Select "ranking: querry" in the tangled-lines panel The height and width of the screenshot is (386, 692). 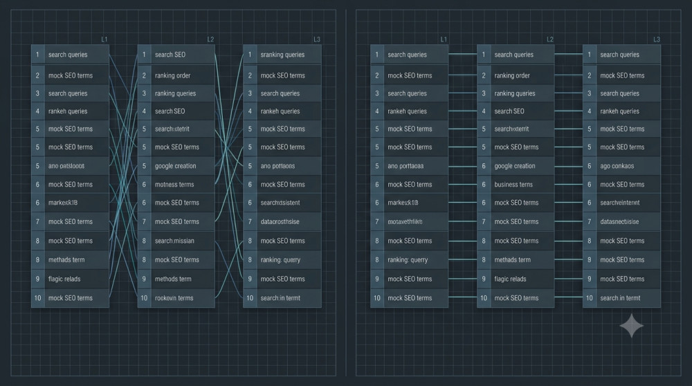click(282, 260)
